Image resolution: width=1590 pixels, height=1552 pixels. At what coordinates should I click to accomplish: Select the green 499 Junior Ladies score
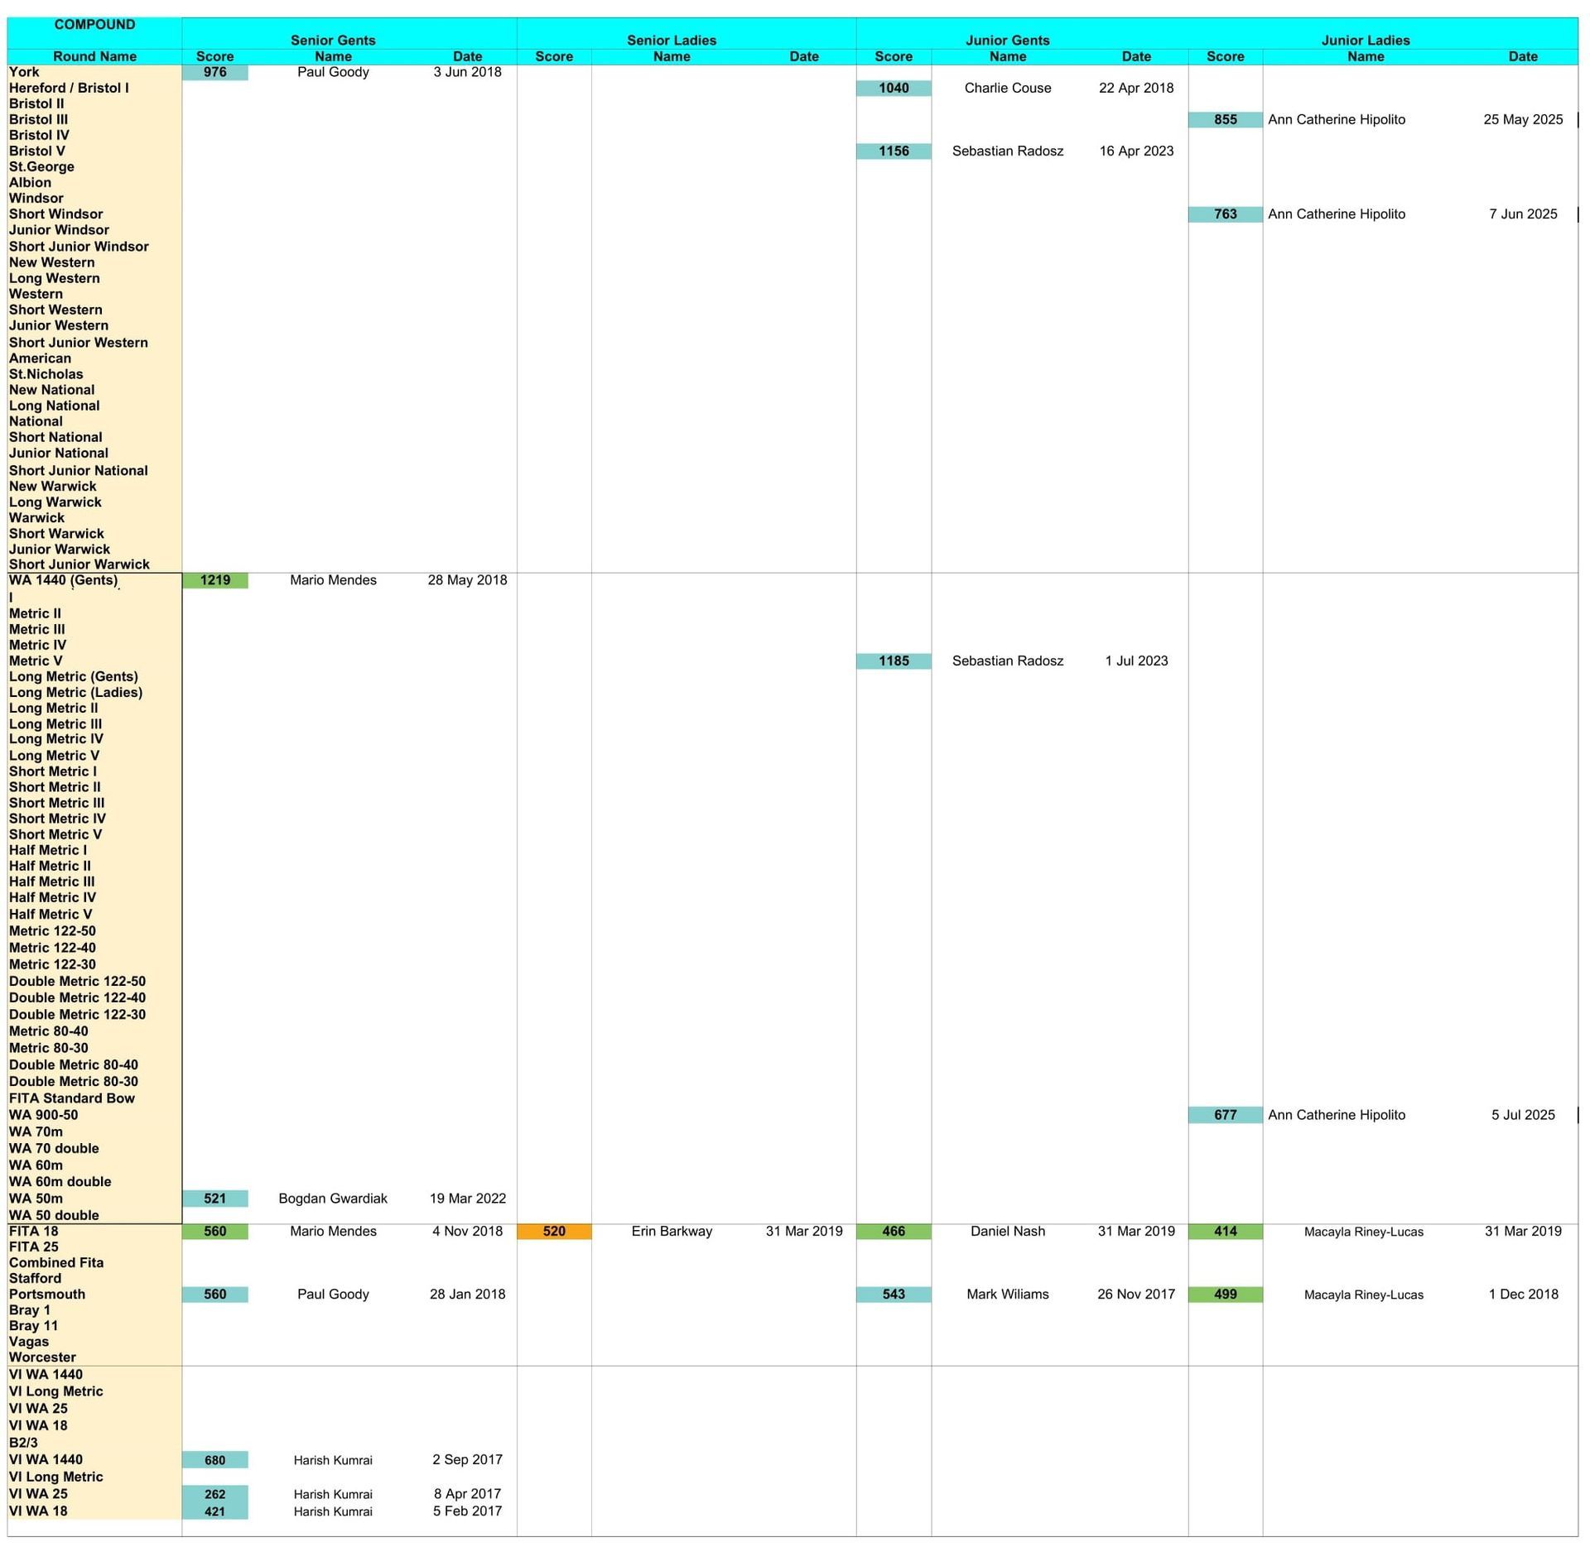pos(1225,1294)
